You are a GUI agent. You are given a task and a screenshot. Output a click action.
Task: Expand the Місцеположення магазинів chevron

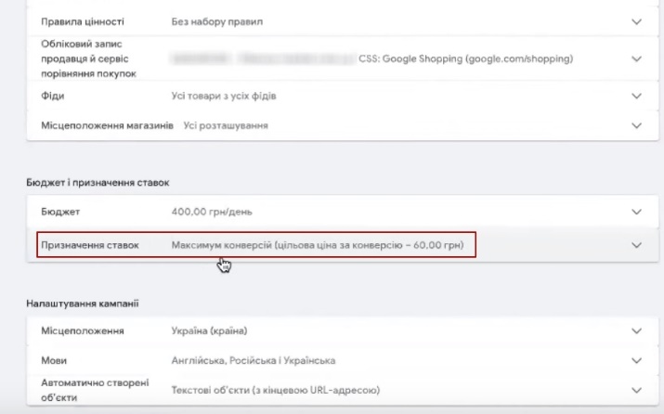pyautogui.click(x=636, y=125)
